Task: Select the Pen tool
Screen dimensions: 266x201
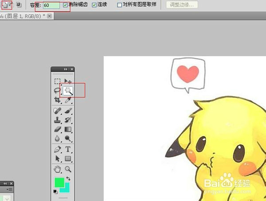Action: pyautogui.click(x=57, y=149)
